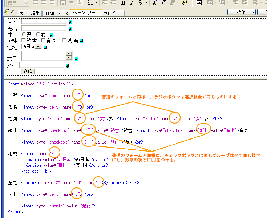Click the <input type="submit" source line
Screen dimensions: 267x218
pyautogui.click(x=58, y=206)
